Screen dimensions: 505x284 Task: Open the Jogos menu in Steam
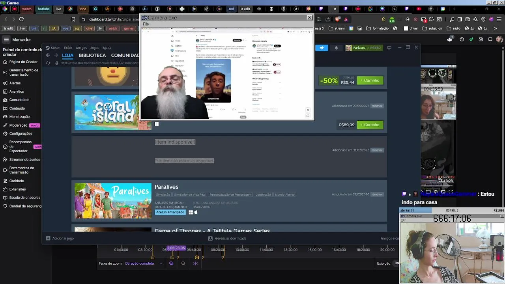pyautogui.click(x=95, y=48)
